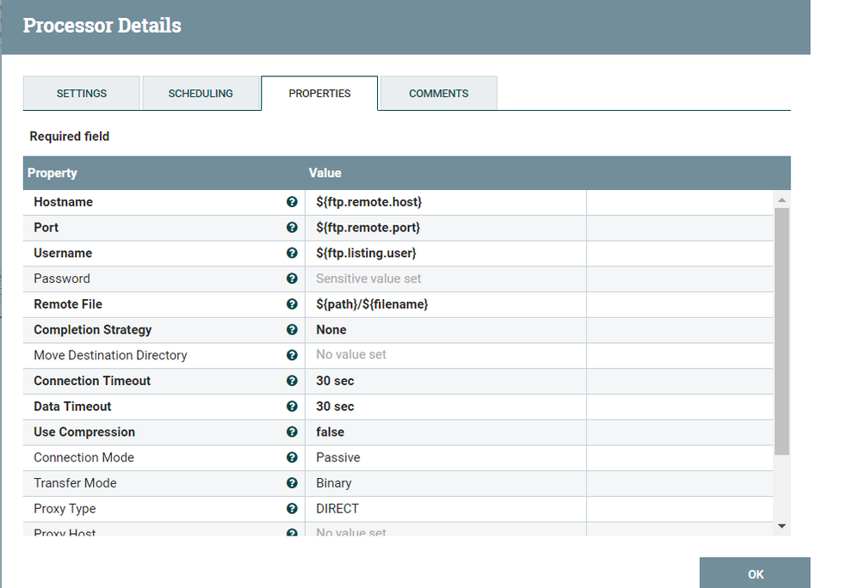Open help icon for Move Destination Directory
The width and height of the screenshot is (860, 588).
coord(292,355)
